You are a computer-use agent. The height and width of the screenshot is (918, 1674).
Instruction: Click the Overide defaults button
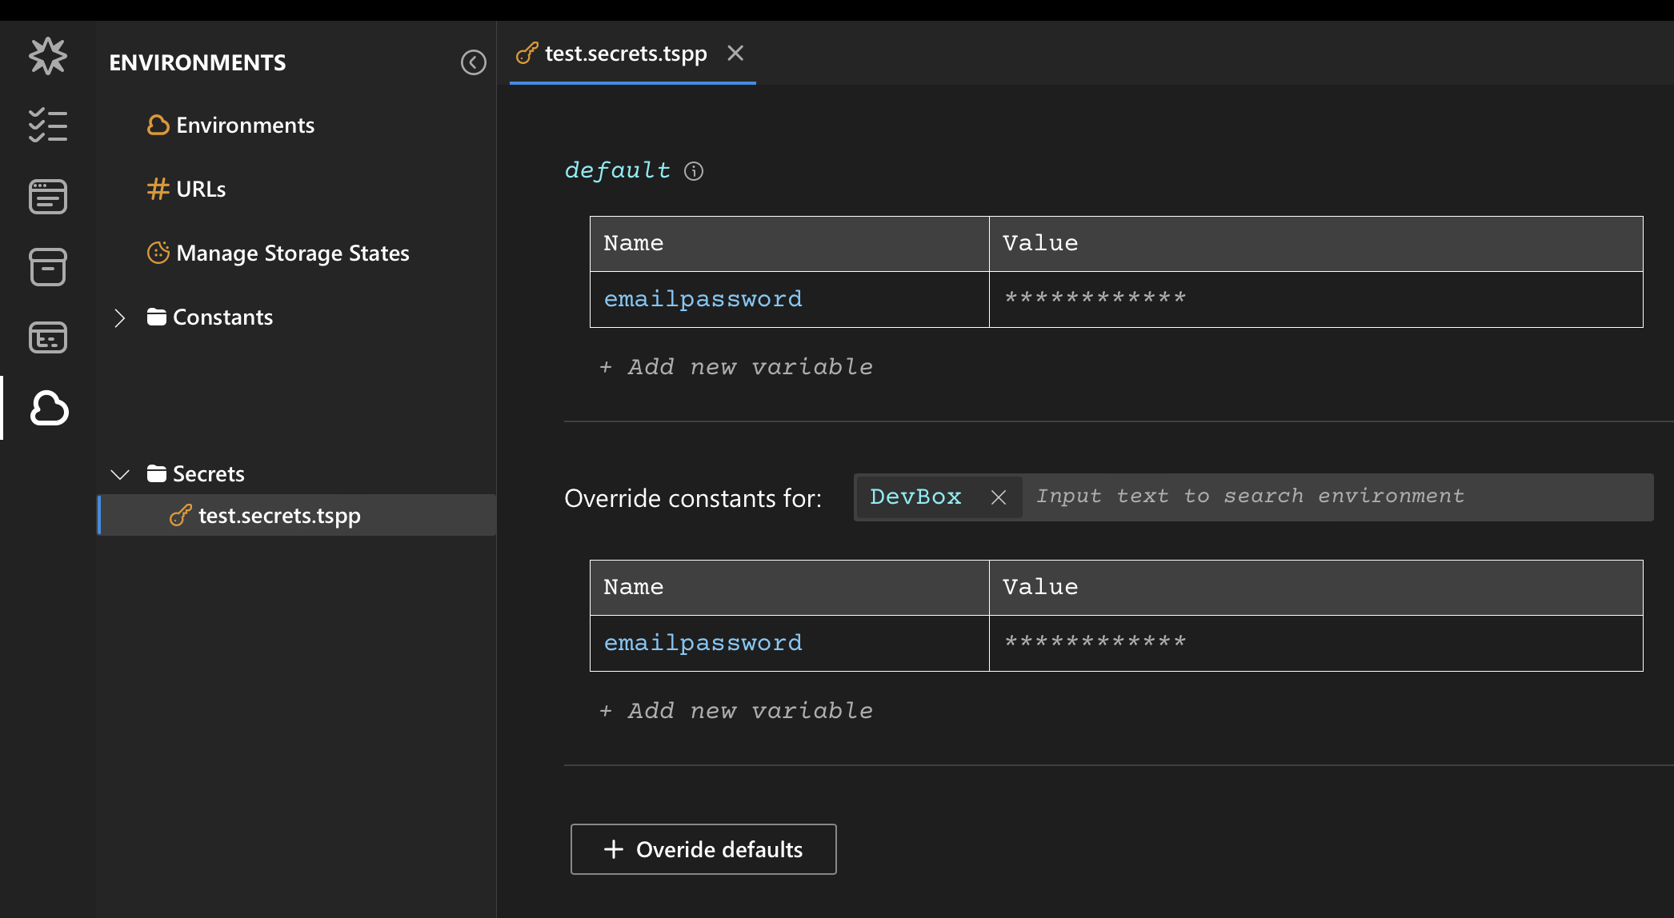pos(703,849)
